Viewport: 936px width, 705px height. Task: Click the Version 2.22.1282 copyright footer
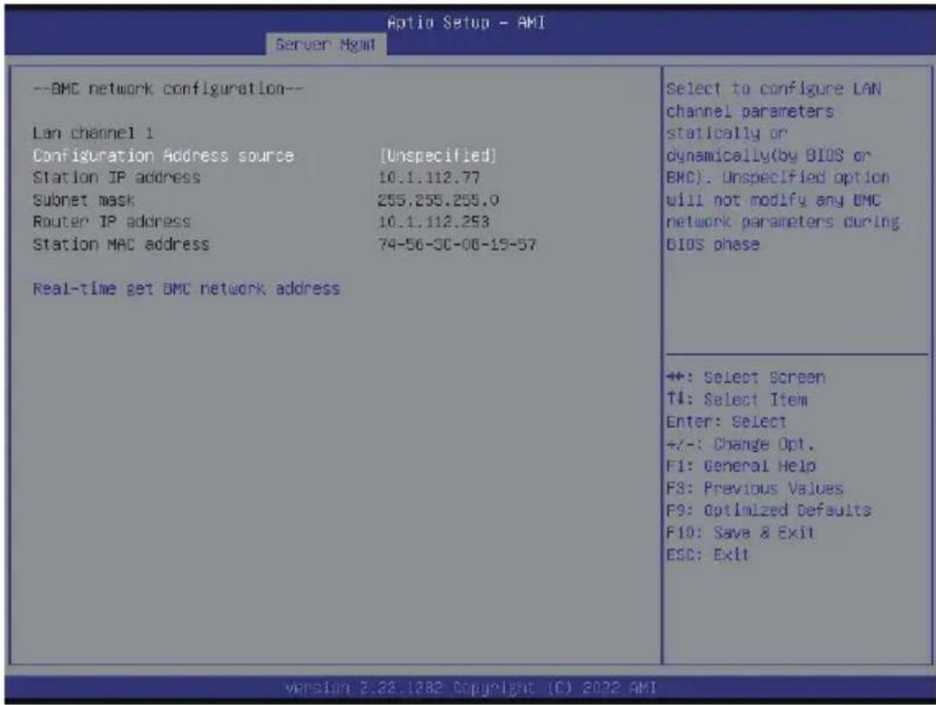(x=471, y=688)
